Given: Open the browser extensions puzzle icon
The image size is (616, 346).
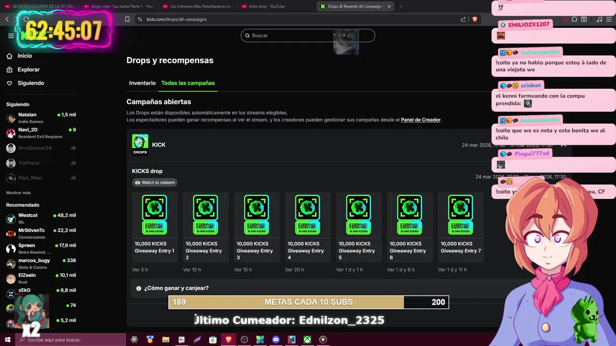Looking at the screenshot, I should pyautogui.click(x=574, y=19).
